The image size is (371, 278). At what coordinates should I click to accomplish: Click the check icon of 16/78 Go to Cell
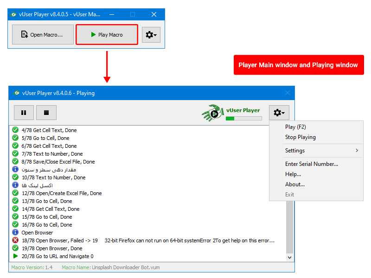coord(15,224)
